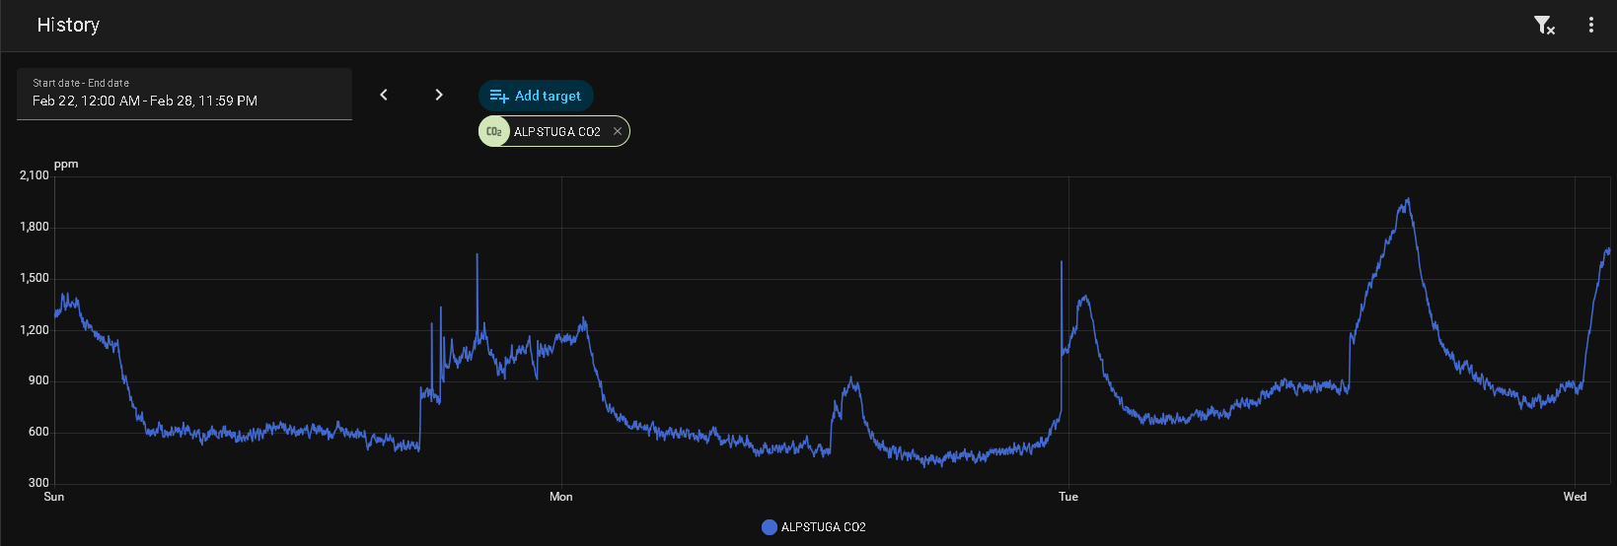The height and width of the screenshot is (546, 1617).
Task: Click the Wed label on the time axis
Action: point(1575,497)
